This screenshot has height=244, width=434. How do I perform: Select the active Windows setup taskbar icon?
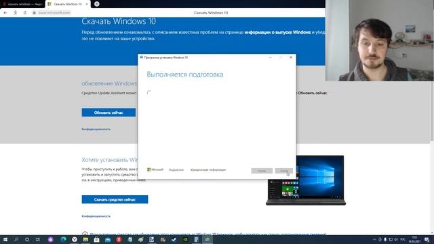click(x=208, y=239)
